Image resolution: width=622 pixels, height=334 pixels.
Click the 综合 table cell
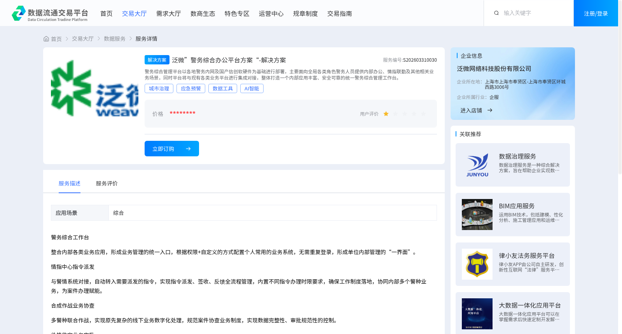point(273,213)
